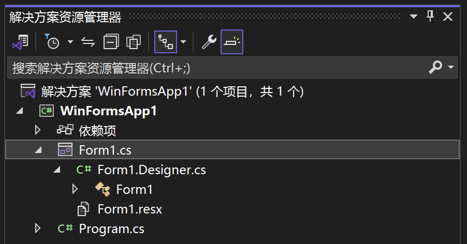Click the form designer icon of Form1.cs

[65, 149]
